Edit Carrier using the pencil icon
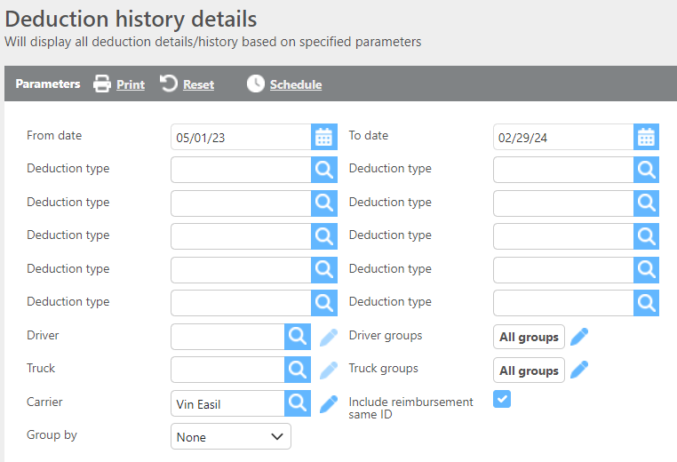677x462 pixels. click(x=329, y=403)
